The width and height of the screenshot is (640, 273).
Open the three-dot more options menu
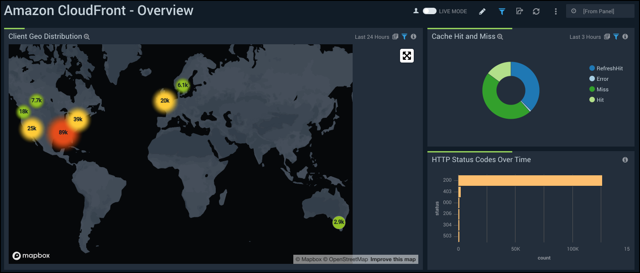coord(556,11)
